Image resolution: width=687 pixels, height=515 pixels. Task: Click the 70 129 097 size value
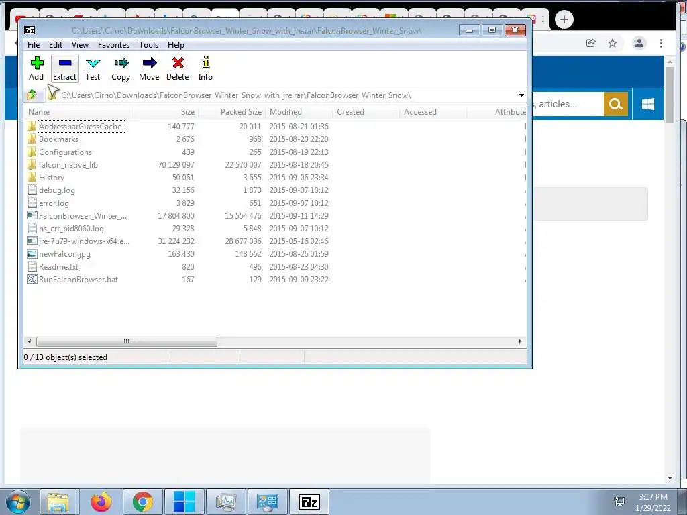[176, 165]
